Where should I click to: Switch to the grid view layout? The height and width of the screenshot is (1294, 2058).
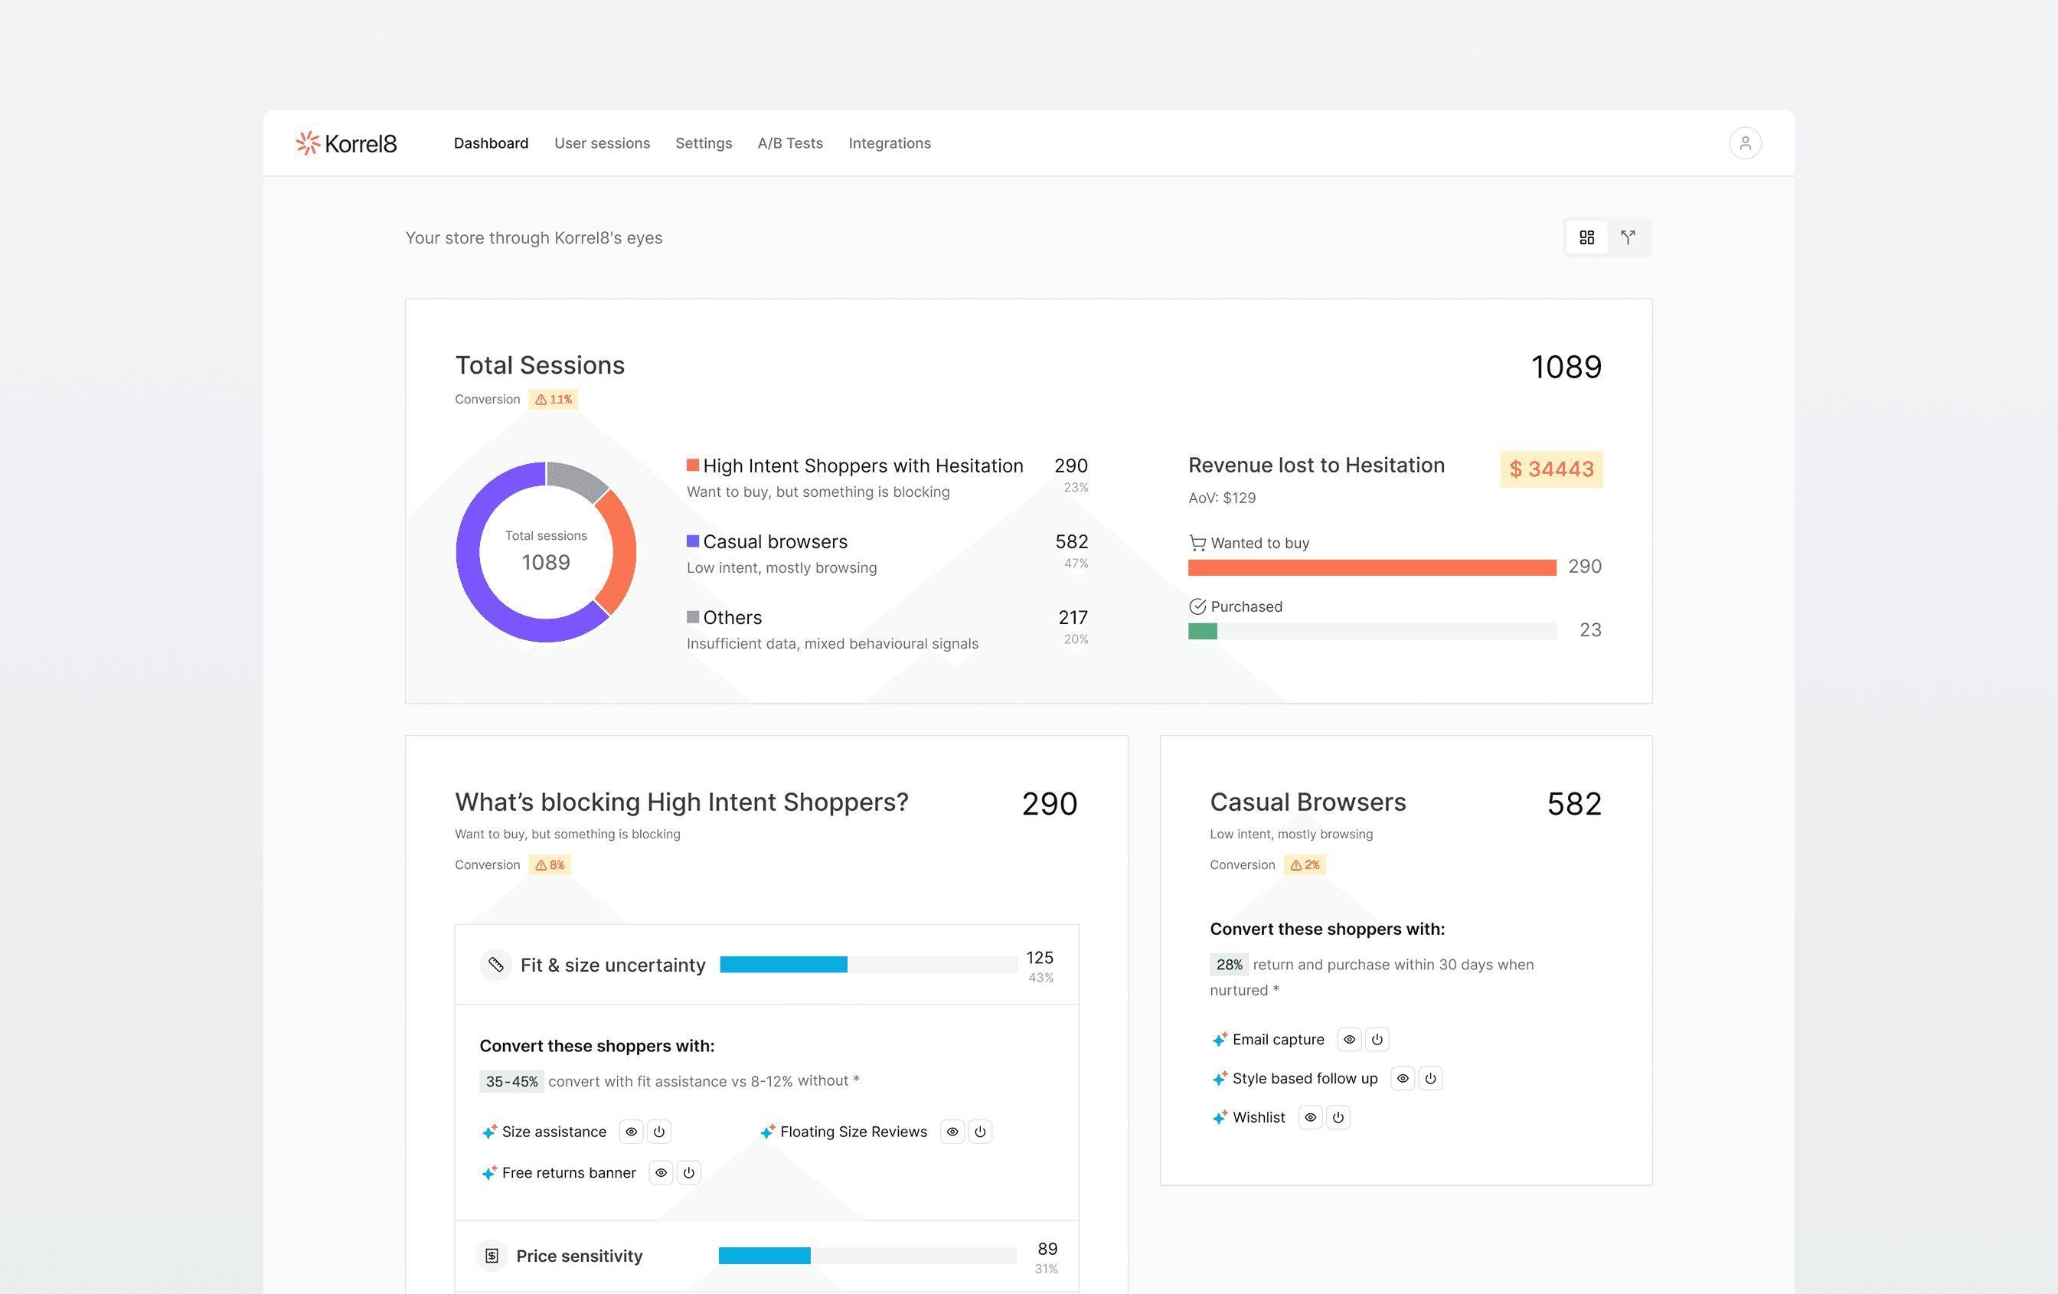[x=1586, y=237]
